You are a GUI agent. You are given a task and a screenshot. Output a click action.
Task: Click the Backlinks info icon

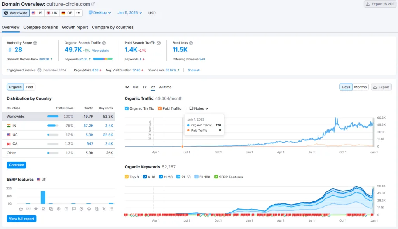coord(191,43)
